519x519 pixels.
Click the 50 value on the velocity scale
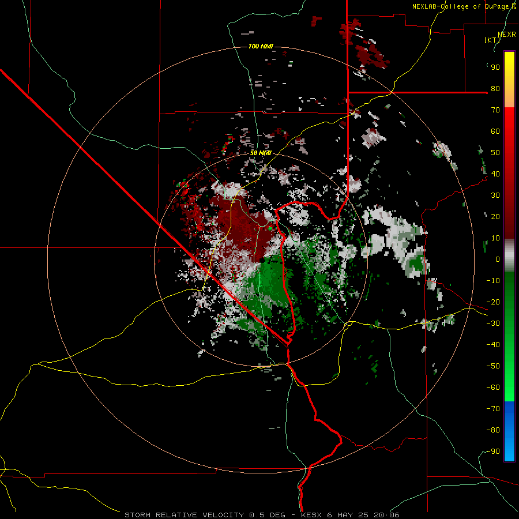(495, 153)
